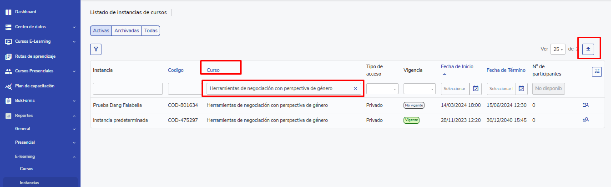Change rows per page dropdown (25)
The height and width of the screenshot is (187, 611).
(557, 49)
